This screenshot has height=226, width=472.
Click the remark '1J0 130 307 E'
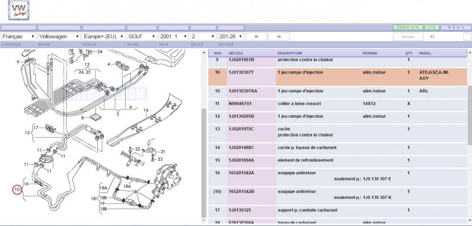[x=377, y=179]
